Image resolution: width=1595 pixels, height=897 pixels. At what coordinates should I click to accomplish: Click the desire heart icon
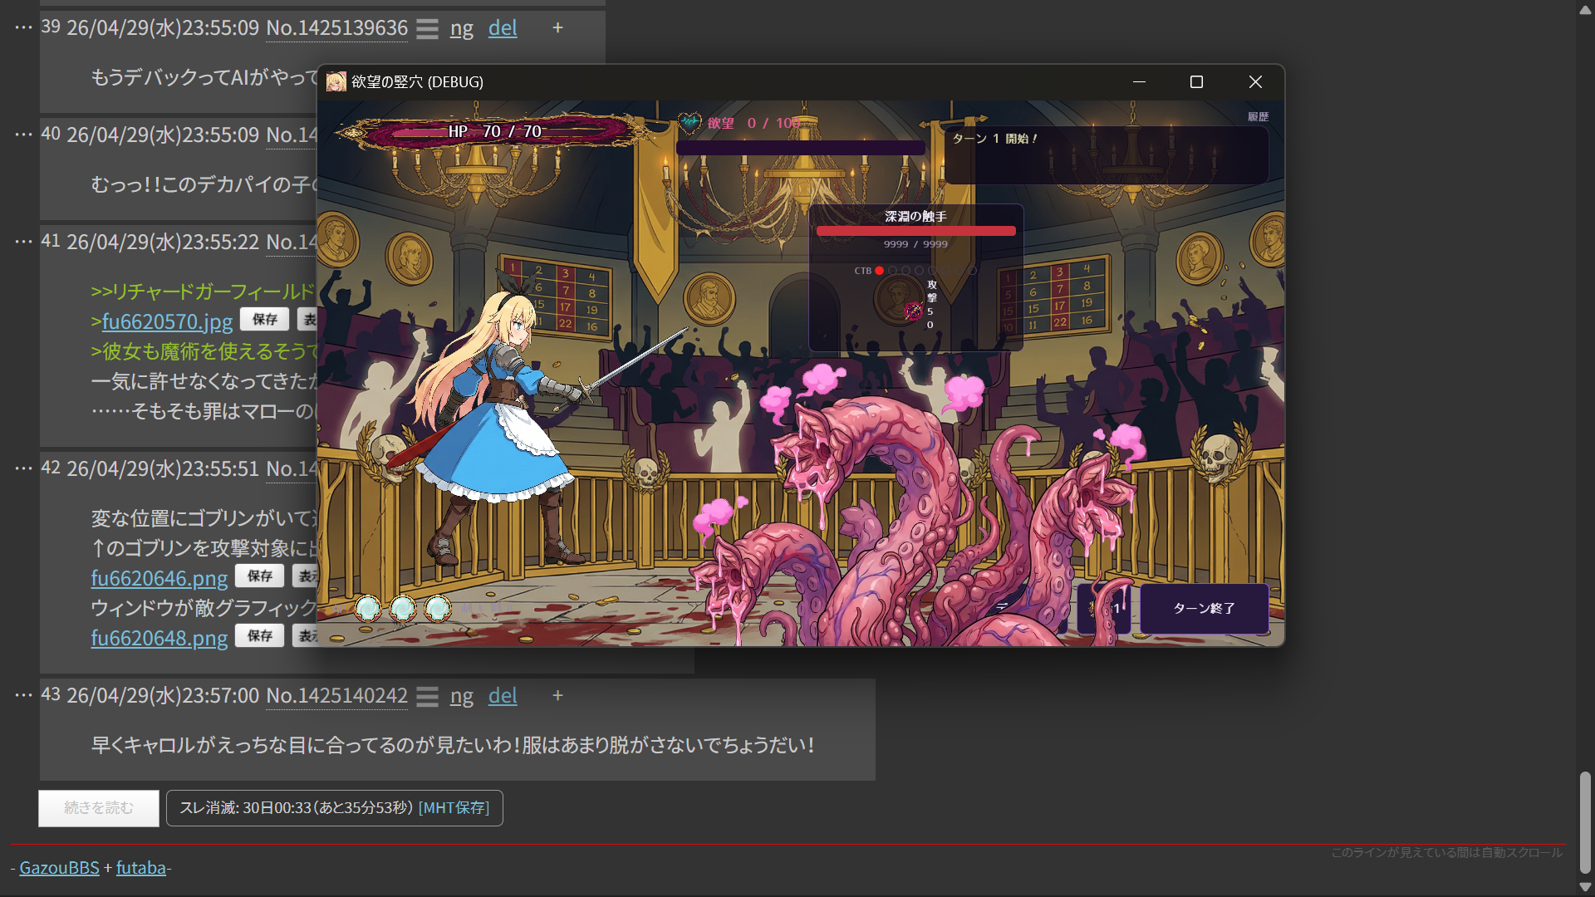(690, 123)
